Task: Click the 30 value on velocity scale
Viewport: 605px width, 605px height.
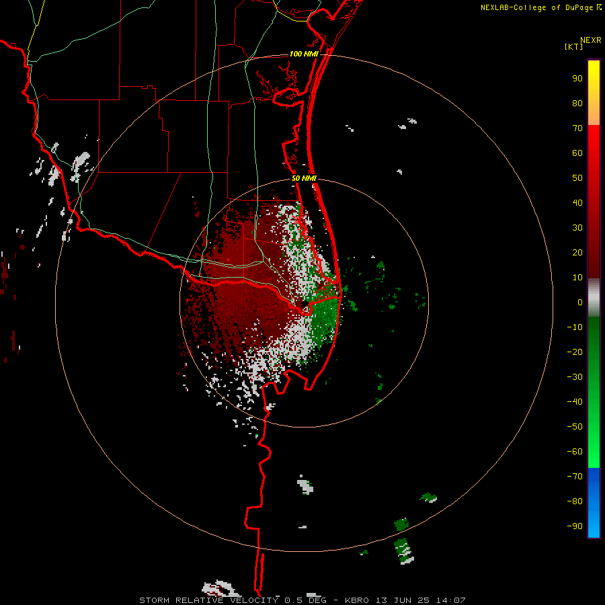Action: [577, 228]
